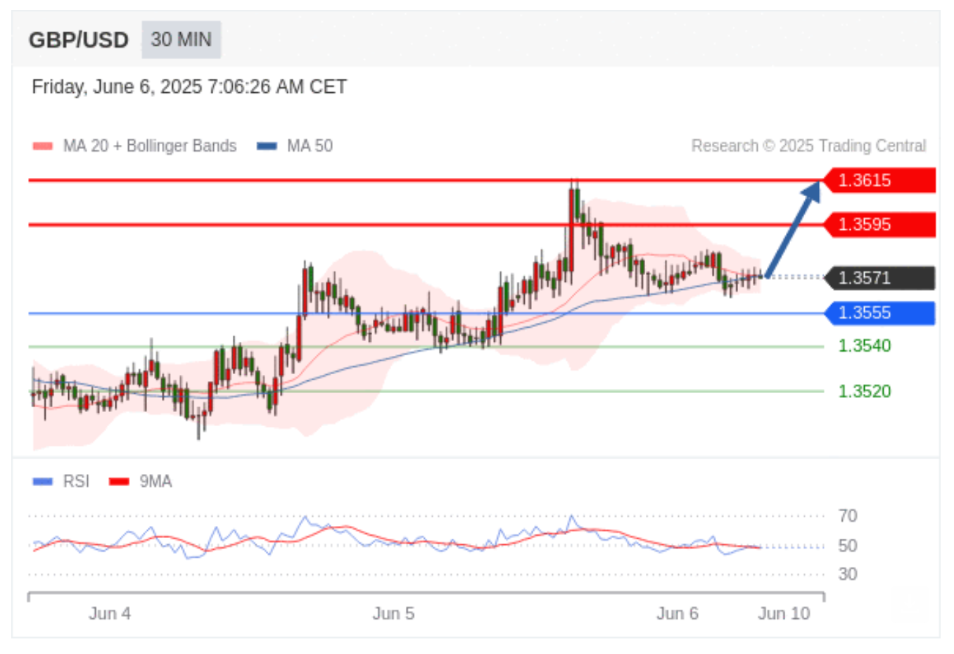
Task: Click the RSI 70 level label
Action: (x=848, y=515)
